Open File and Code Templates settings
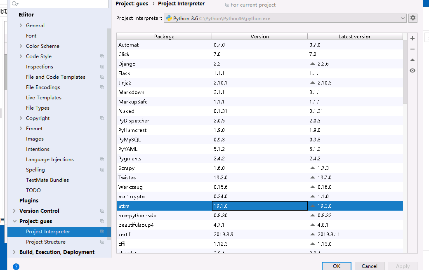The image size is (429, 270). click(56, 77)
